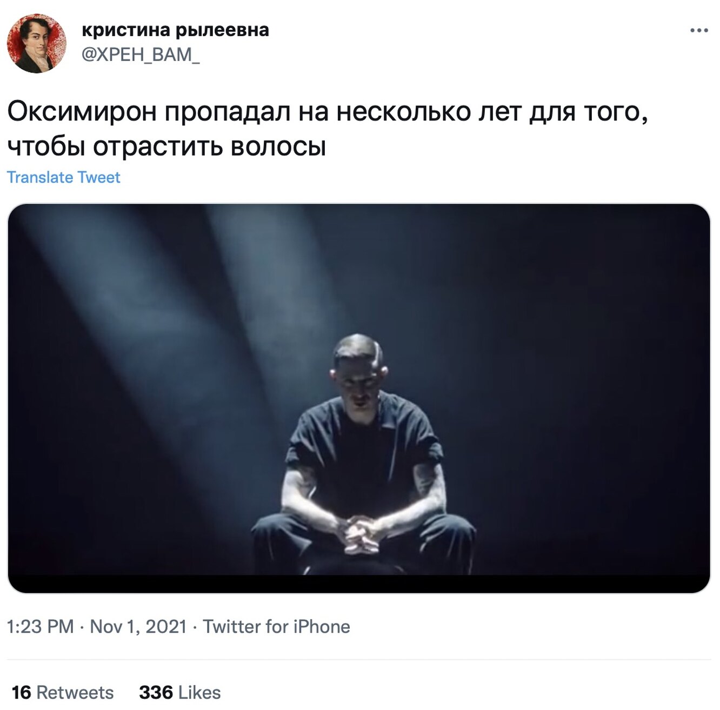Click the man's clasped hands in the image
720x710 pixels.
[361, 534]
